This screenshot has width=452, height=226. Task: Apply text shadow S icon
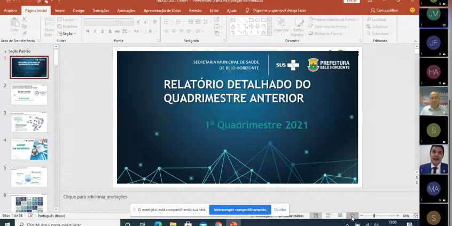(110, 31)
